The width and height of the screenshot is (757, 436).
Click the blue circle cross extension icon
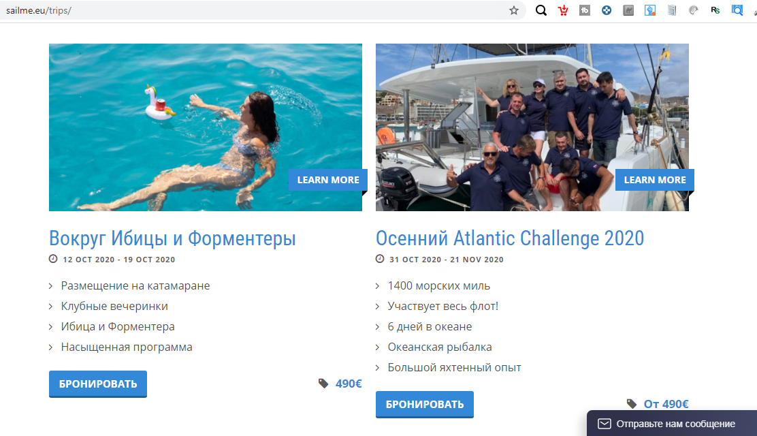[x=607, y=10]
